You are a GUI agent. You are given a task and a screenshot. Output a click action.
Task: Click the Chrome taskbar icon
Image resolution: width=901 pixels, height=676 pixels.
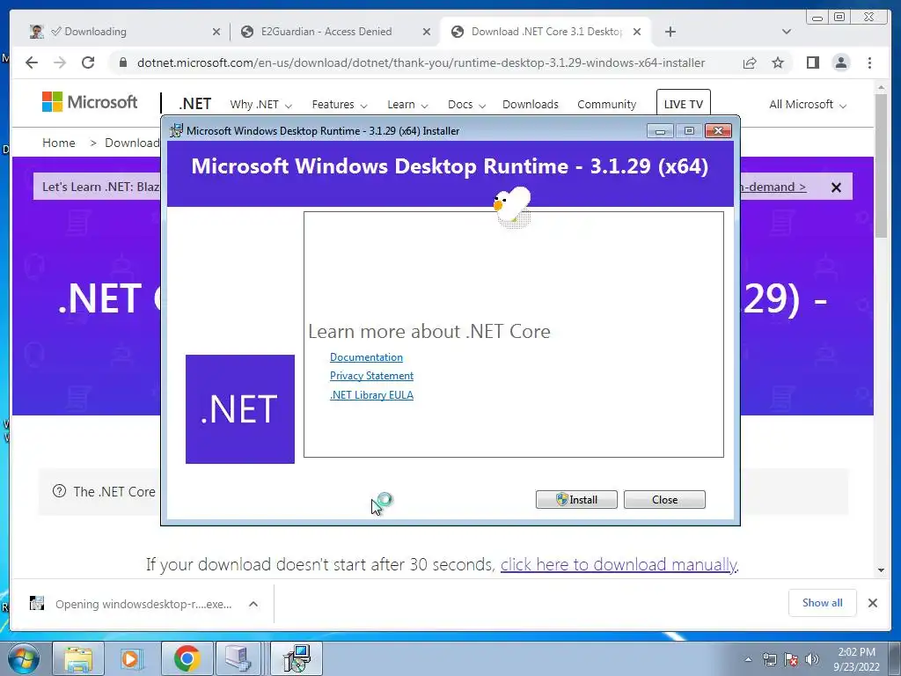point(187,658)
